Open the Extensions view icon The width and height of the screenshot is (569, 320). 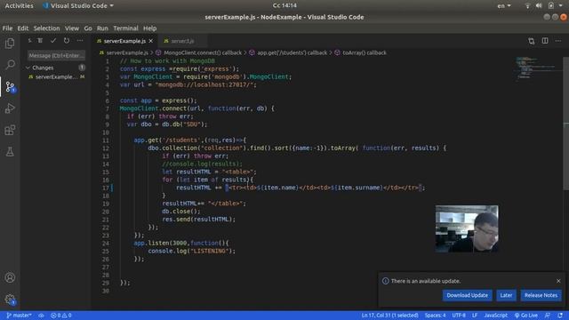click(x=10, y=130)
